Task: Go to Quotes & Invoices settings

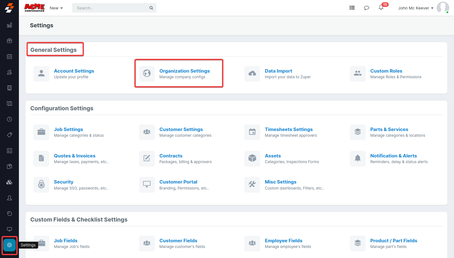Action: click(74, 156)
